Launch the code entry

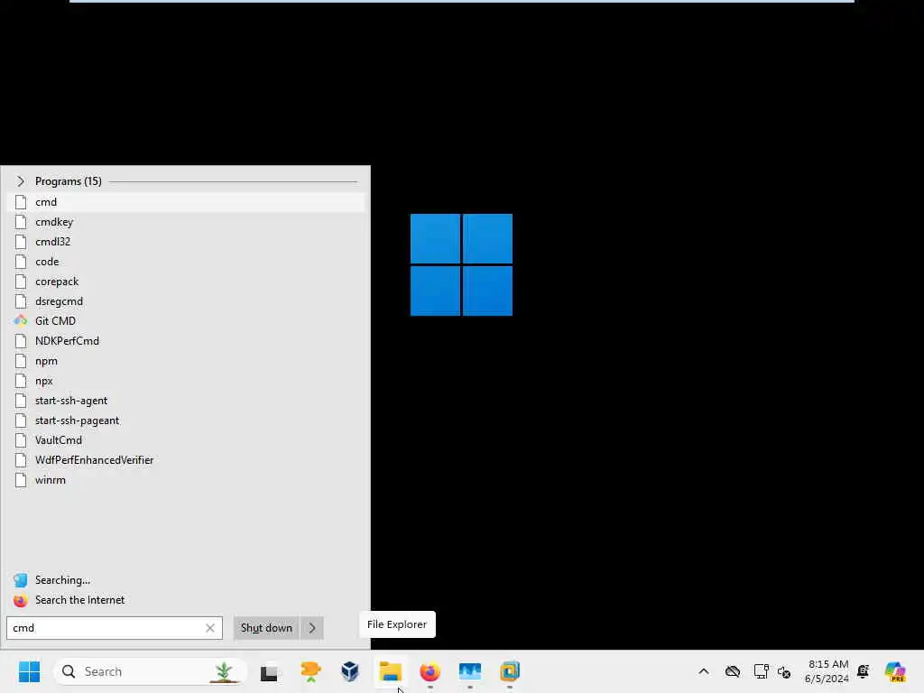(x=186, y=262)
